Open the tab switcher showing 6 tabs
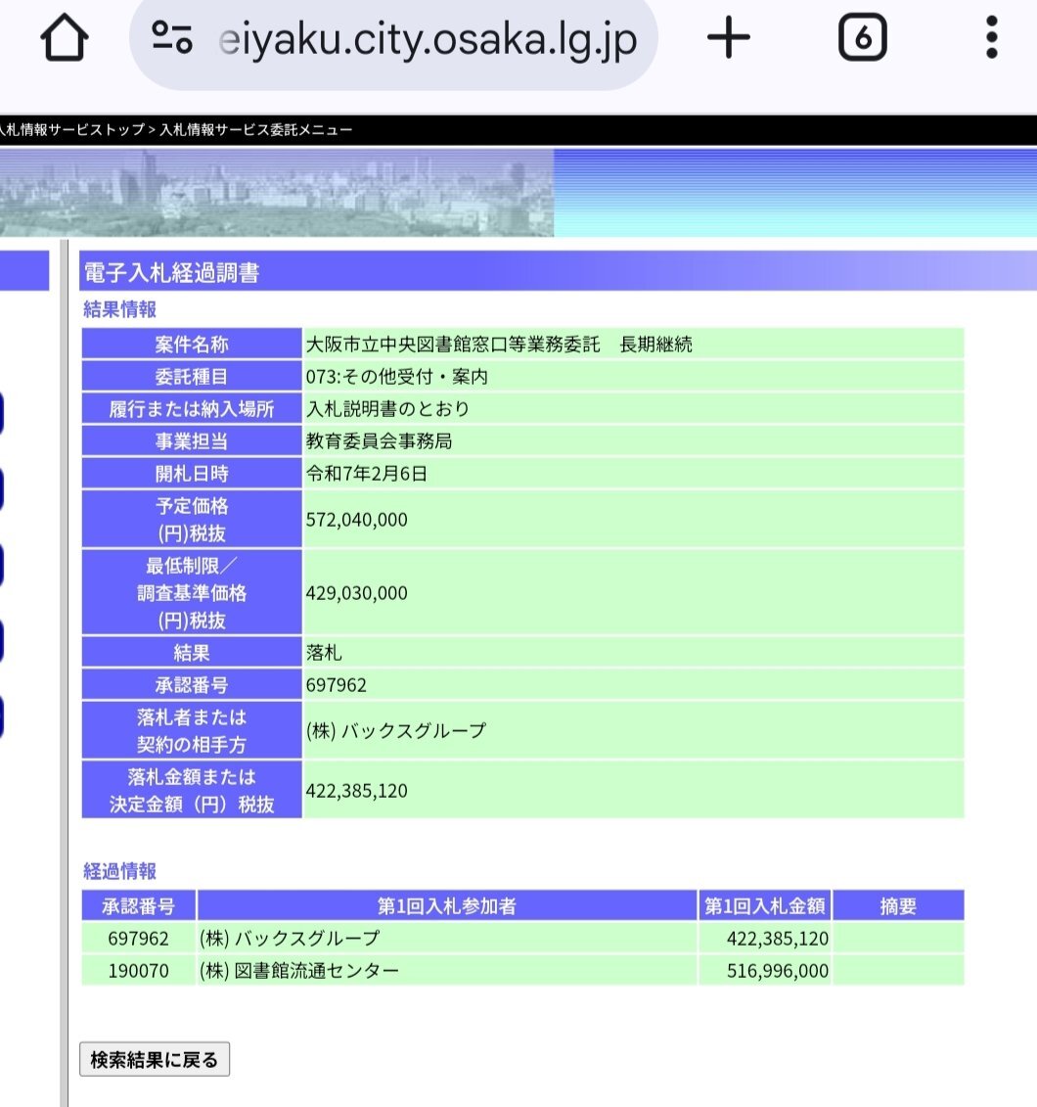The height and width of the screenshot is (1107, 1037). coord(862,37)
